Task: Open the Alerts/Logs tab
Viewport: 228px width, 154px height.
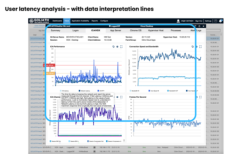Action: click(196, 30)
